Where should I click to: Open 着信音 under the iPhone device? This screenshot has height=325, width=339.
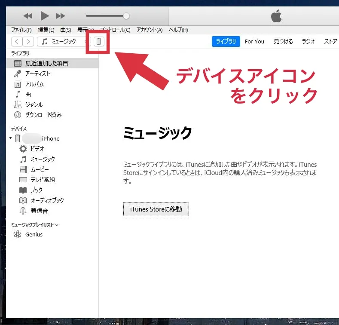click(x=39, y=210)
